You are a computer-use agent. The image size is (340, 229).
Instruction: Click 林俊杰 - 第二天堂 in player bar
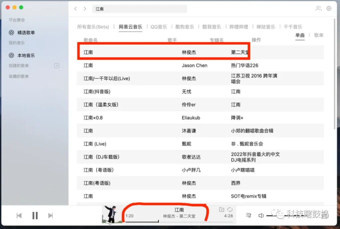(x=179, y=216)
